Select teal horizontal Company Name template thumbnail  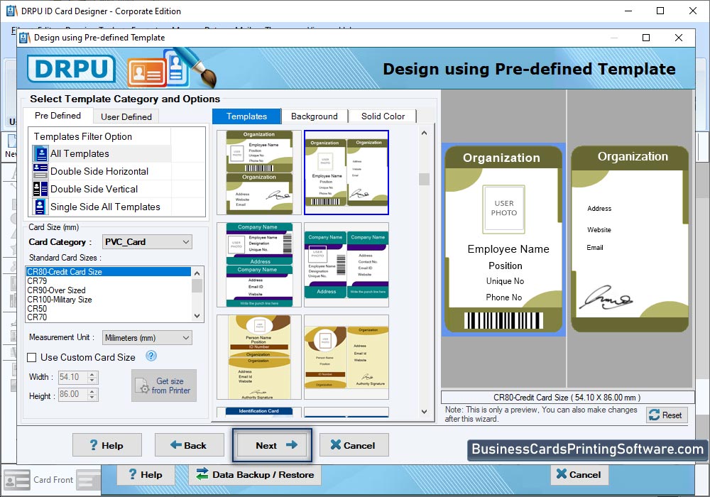coord(259,265)
